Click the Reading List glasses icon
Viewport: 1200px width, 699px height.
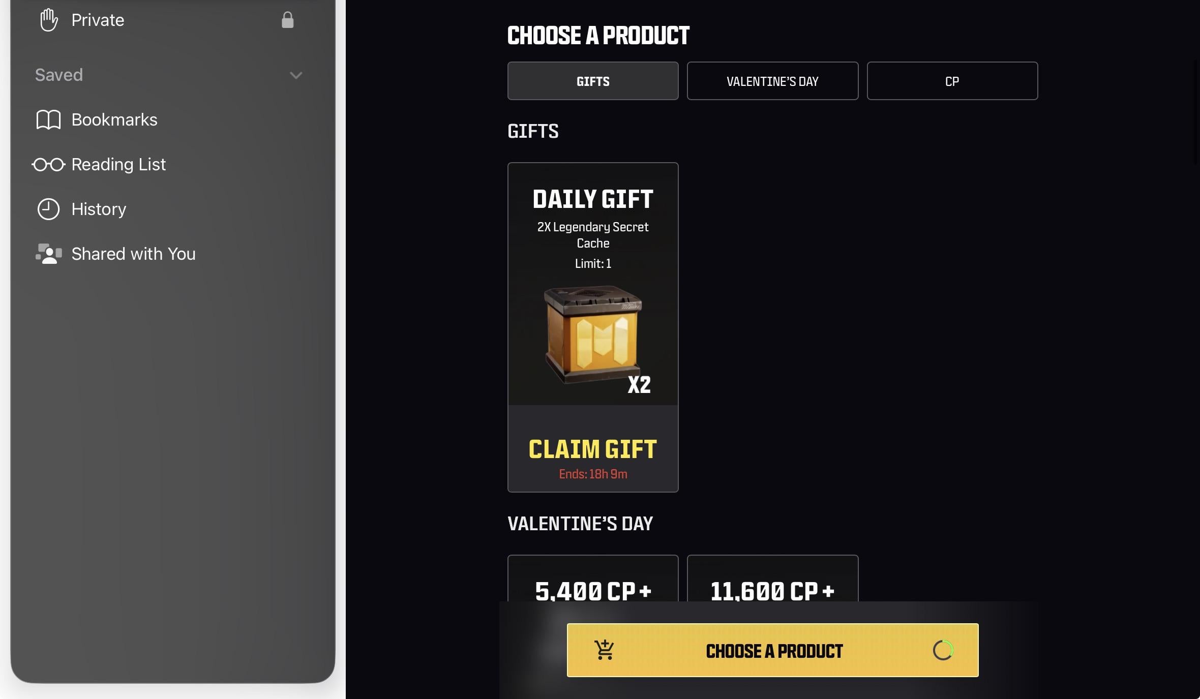click(48, 165)
